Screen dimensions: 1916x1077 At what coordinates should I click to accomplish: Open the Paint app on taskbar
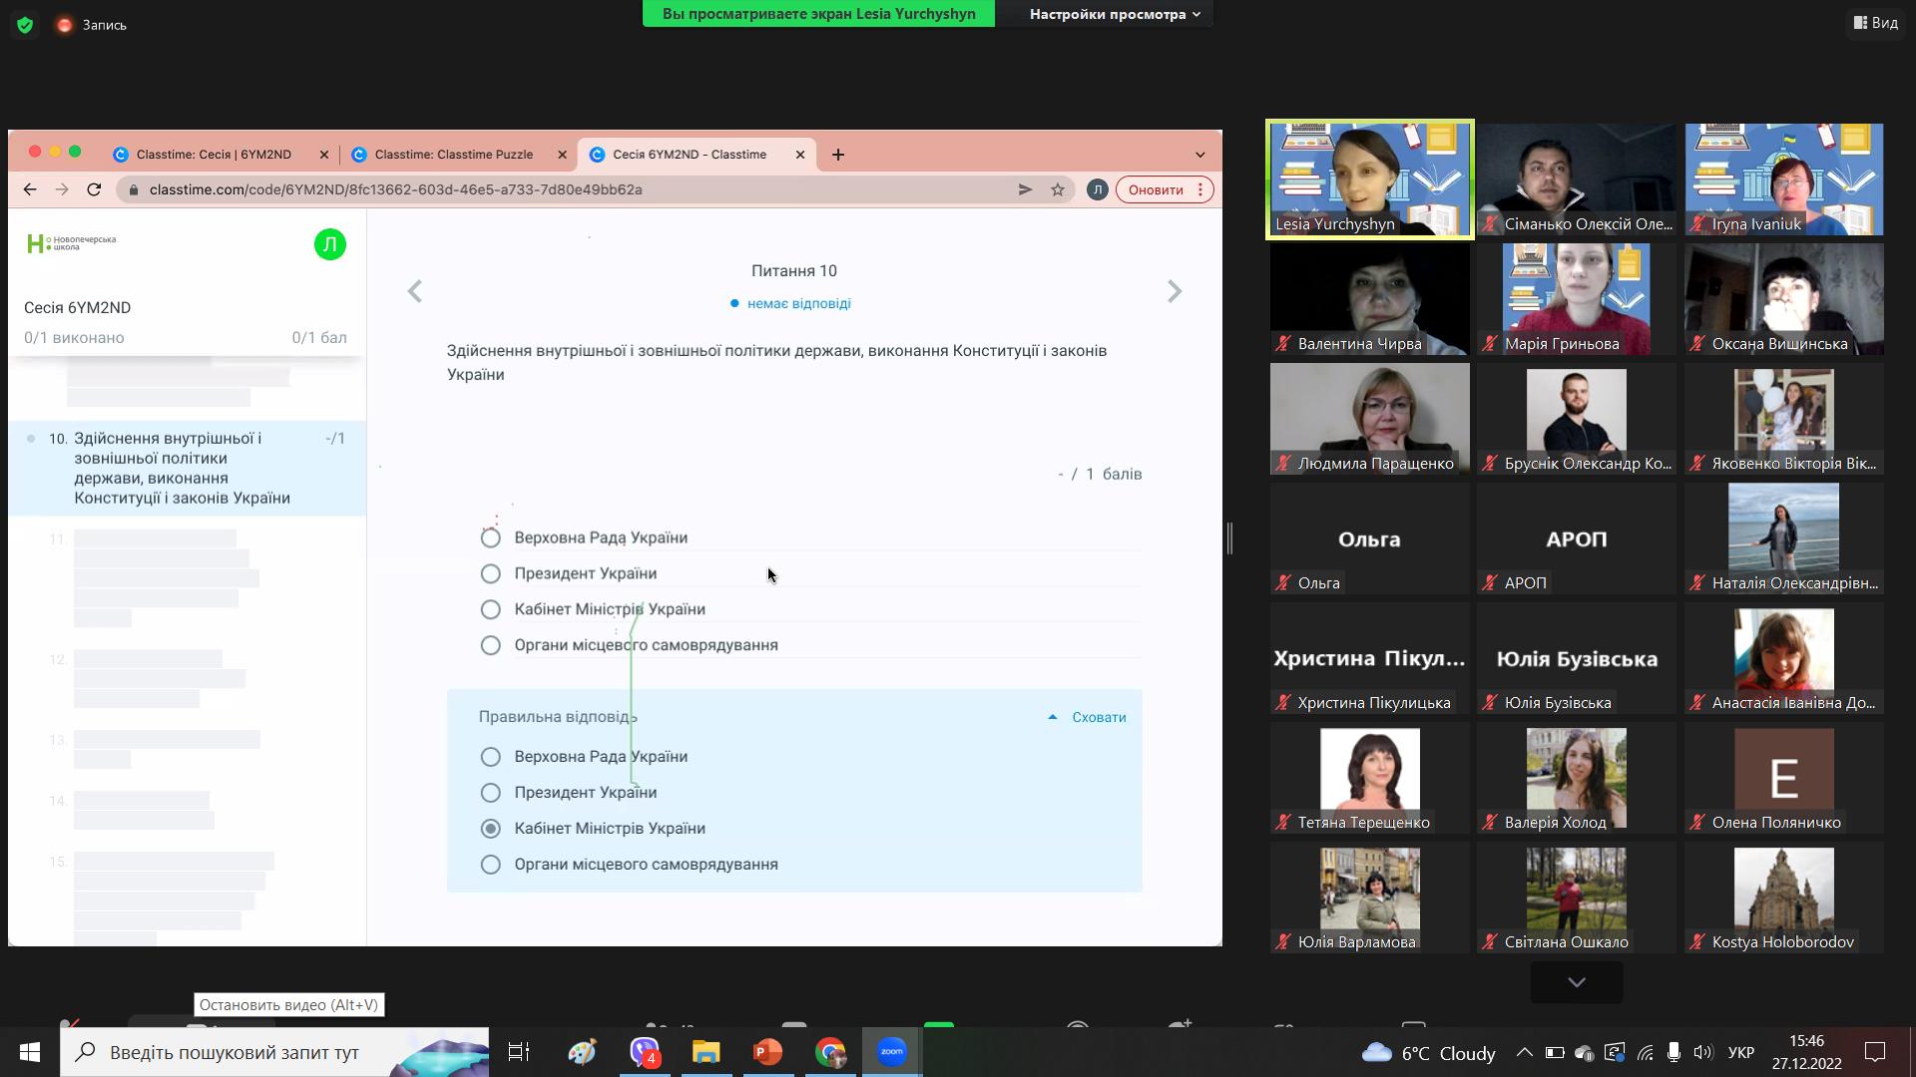click(583, 1052)
